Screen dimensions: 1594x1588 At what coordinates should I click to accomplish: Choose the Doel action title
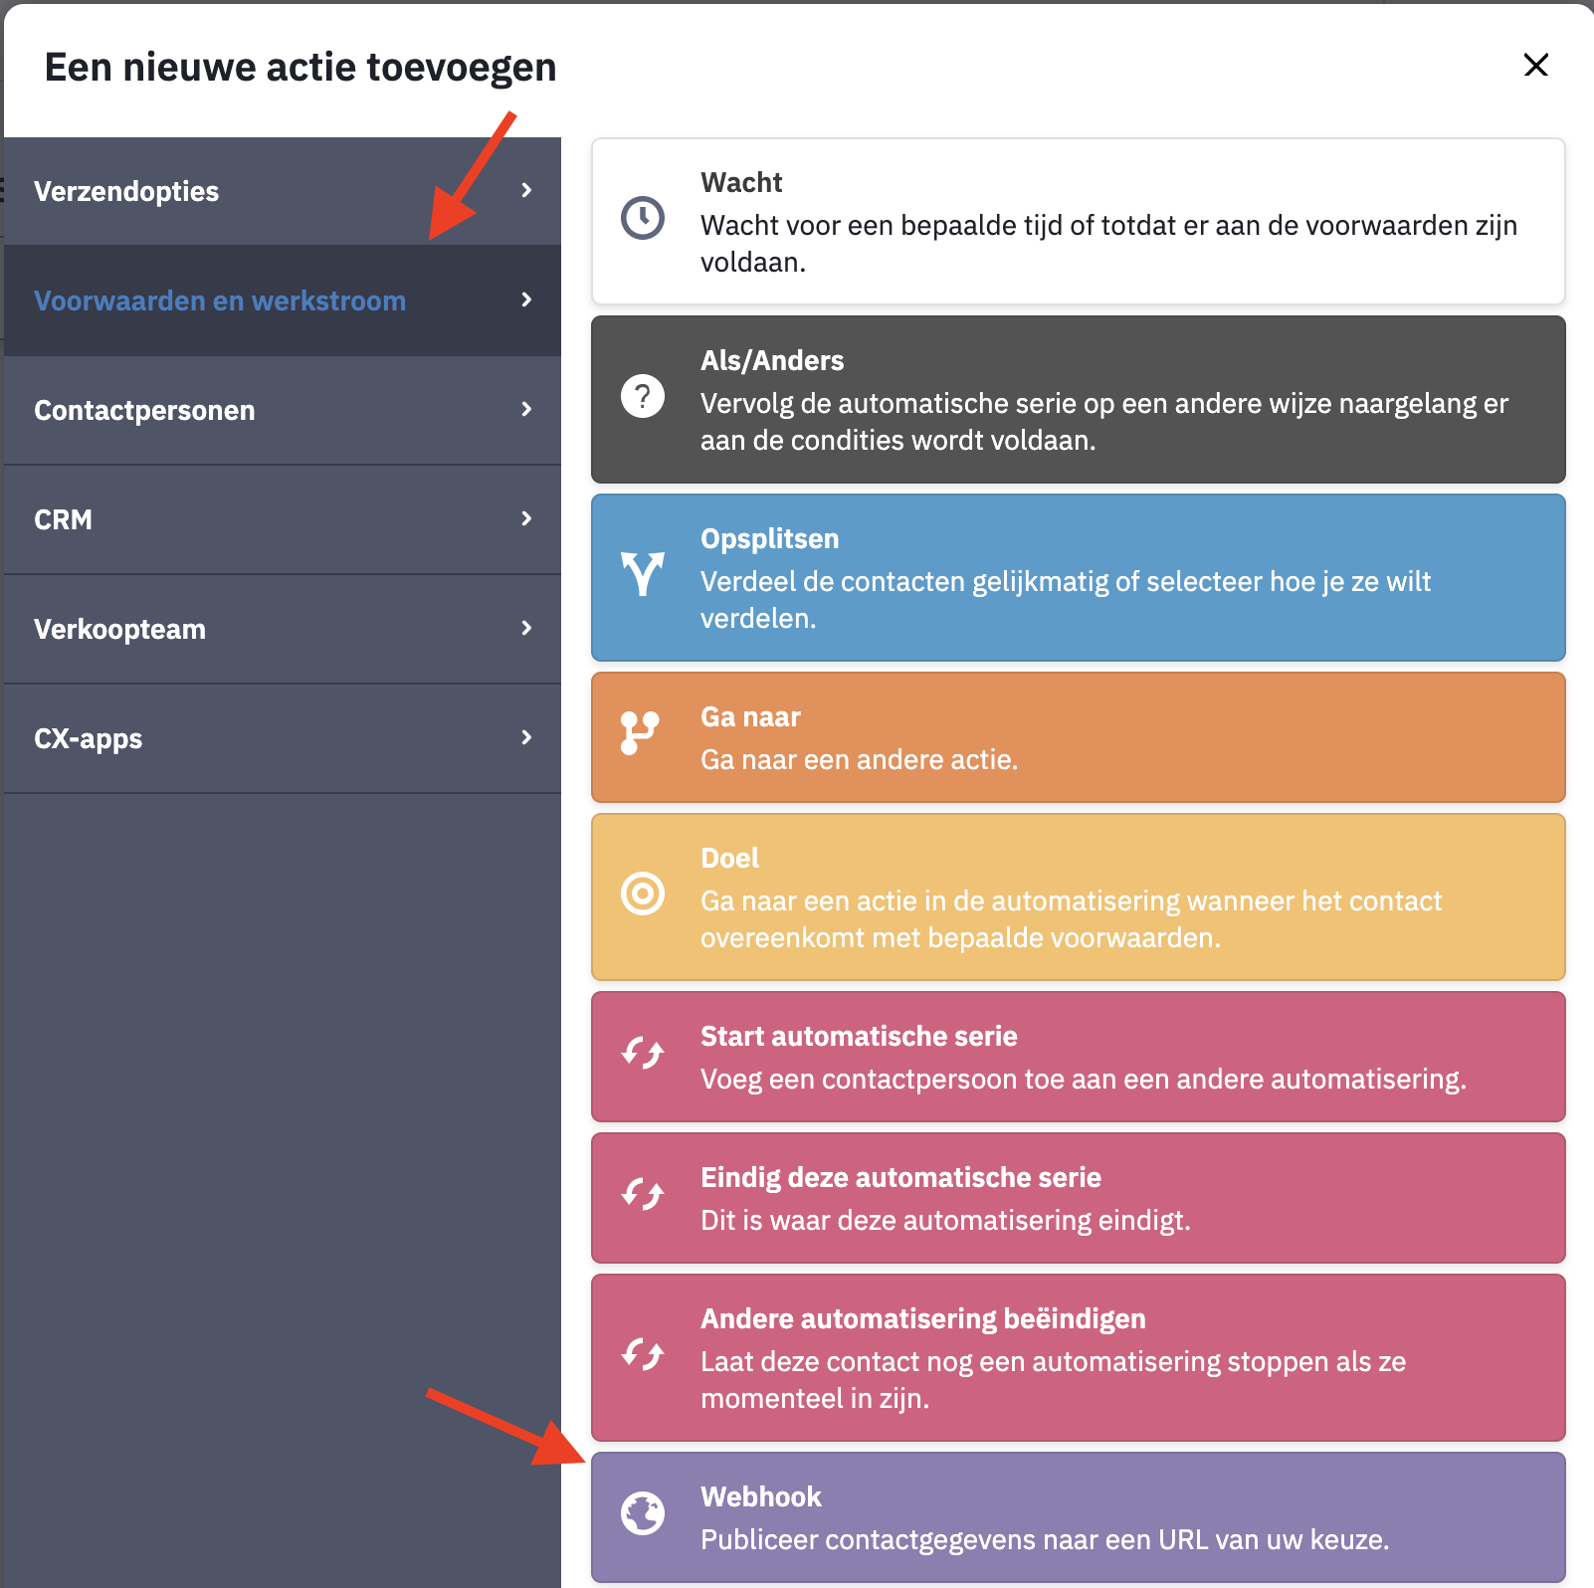[729, 858]
